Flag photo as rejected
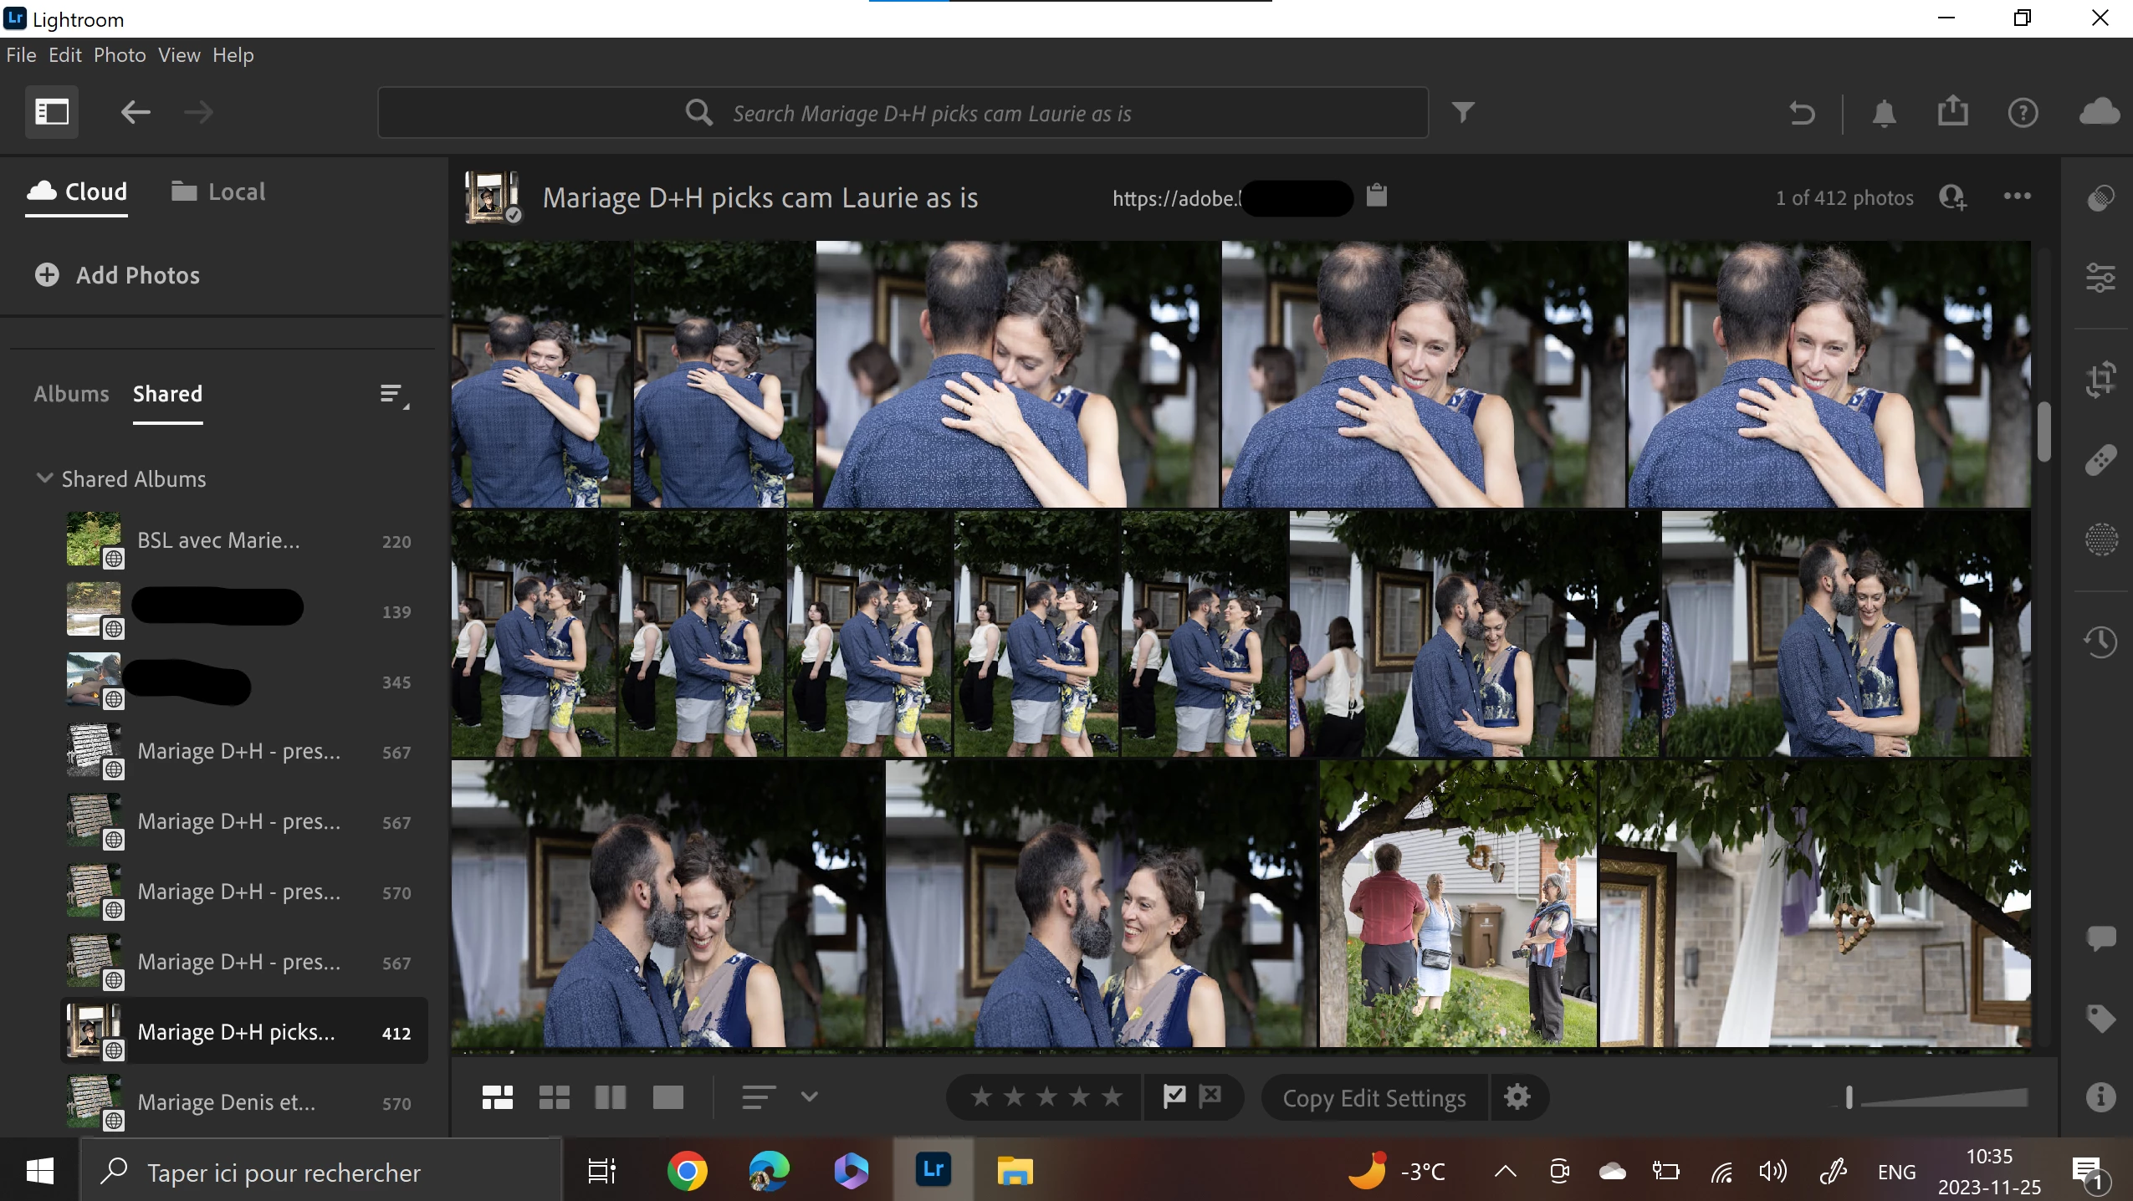 [1210, 1096]
